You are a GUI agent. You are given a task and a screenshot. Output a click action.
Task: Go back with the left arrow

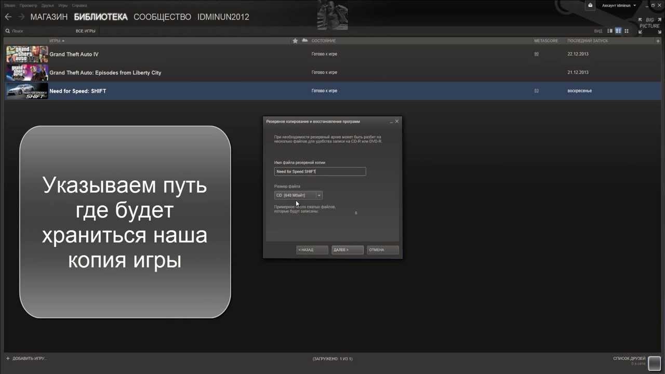[8, 17]
